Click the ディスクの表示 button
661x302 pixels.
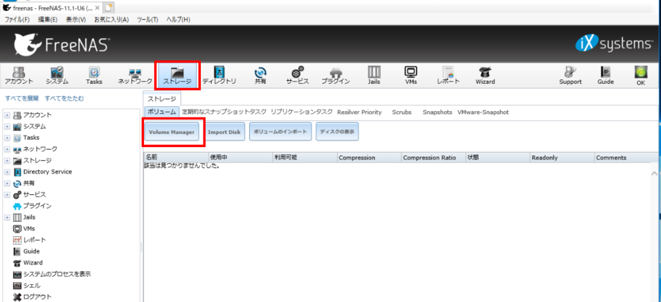[x=337, y=132]
